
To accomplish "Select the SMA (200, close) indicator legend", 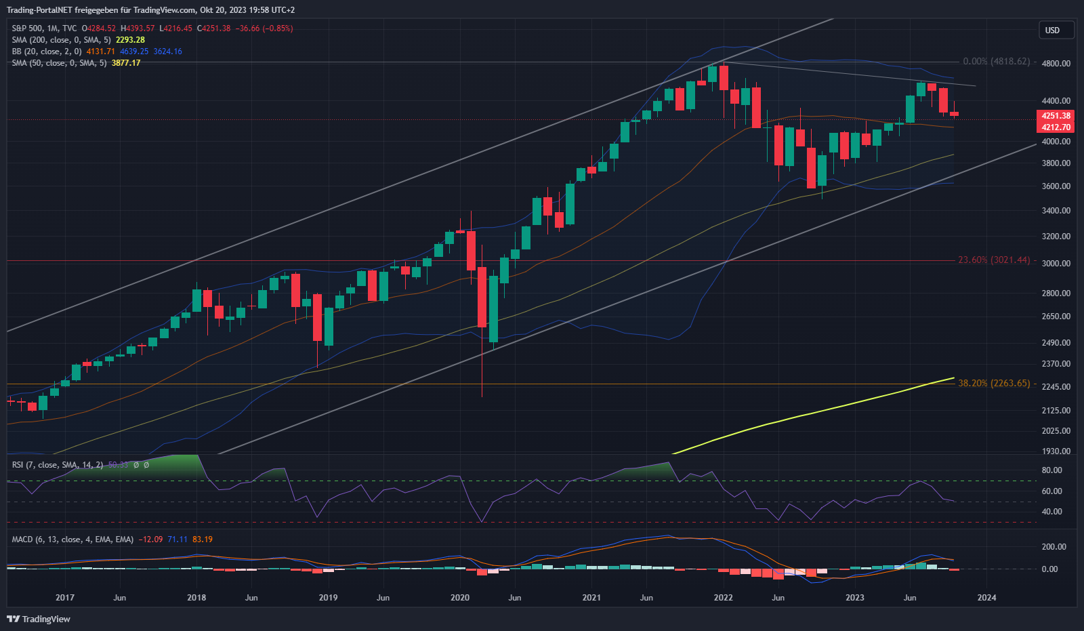I will (x=61, y=40).
